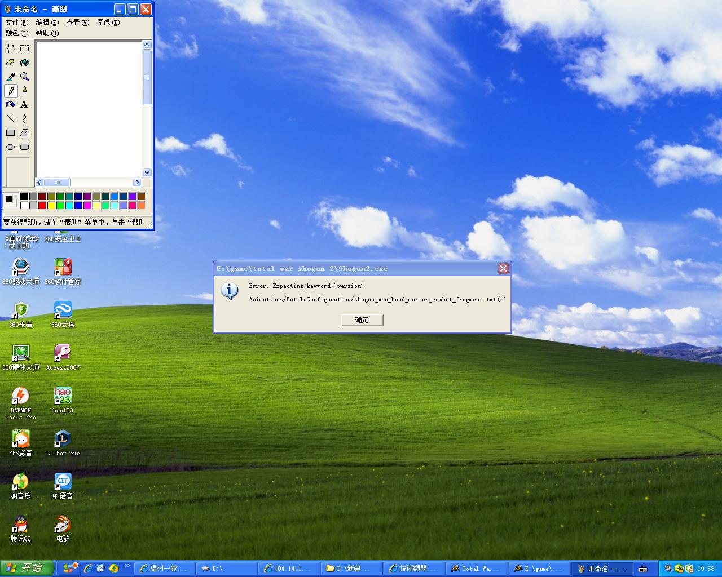Click the keyboard language bar icon on taskbar
Screen dimensions: 722x577
(x=643, y=569)
